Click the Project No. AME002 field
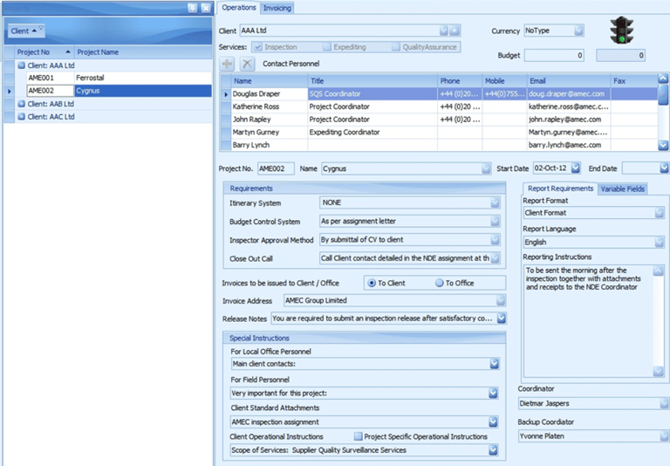Screen dimensions: 670x466 point(276,168)
